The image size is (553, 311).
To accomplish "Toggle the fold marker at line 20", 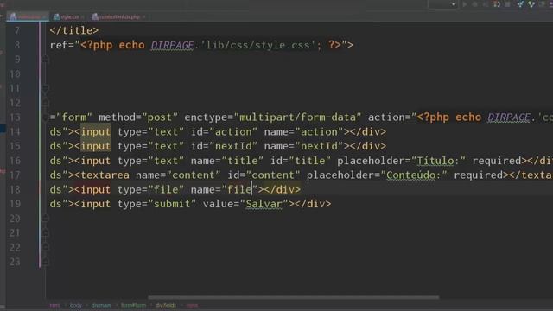I will pos(46,219).
